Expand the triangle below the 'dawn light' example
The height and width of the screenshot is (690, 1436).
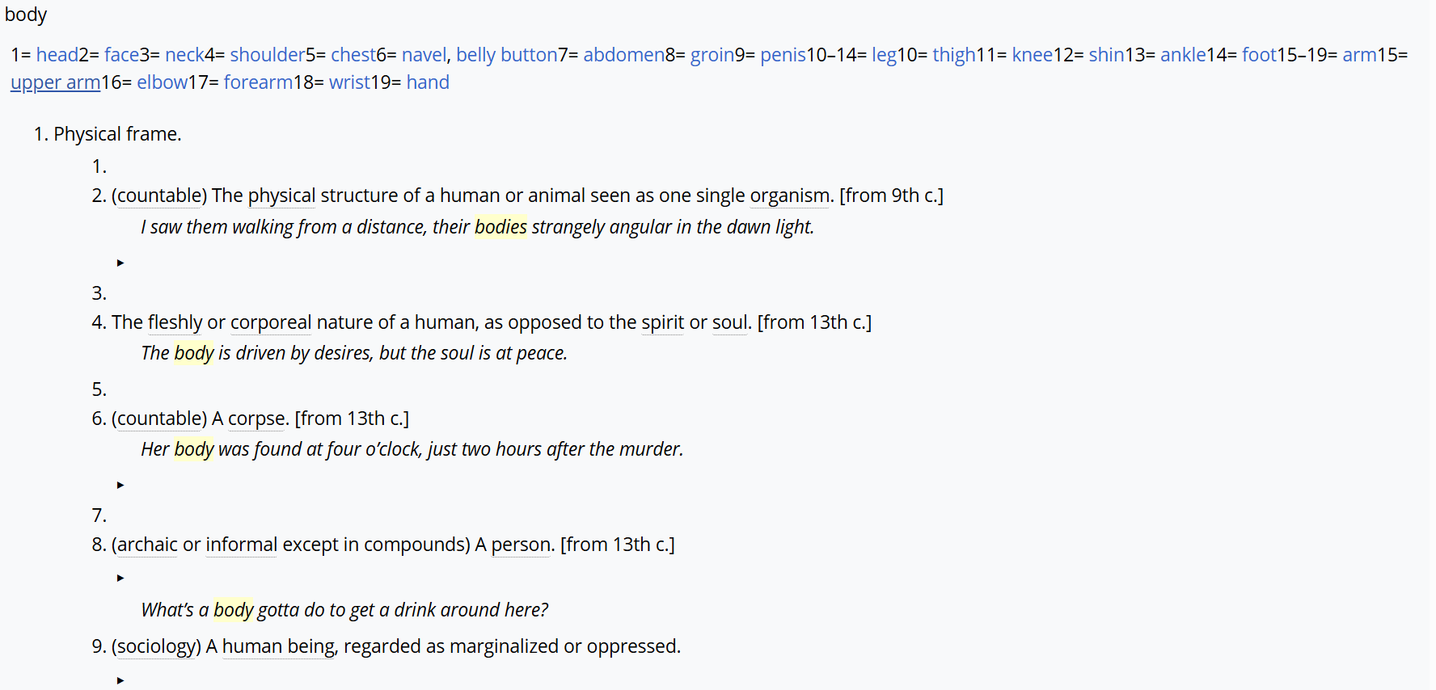120,263
